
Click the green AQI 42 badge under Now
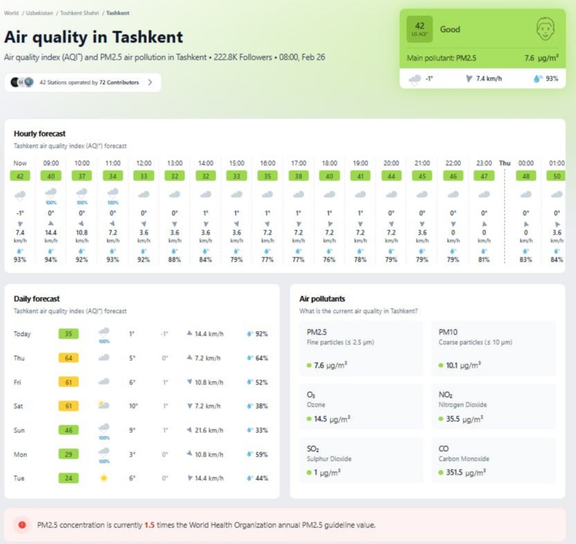pos(20,176)
